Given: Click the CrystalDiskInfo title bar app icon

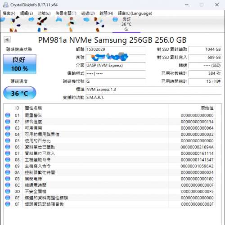Looking at the screenshot, I should pyautogui.click(x=6, y=5).
